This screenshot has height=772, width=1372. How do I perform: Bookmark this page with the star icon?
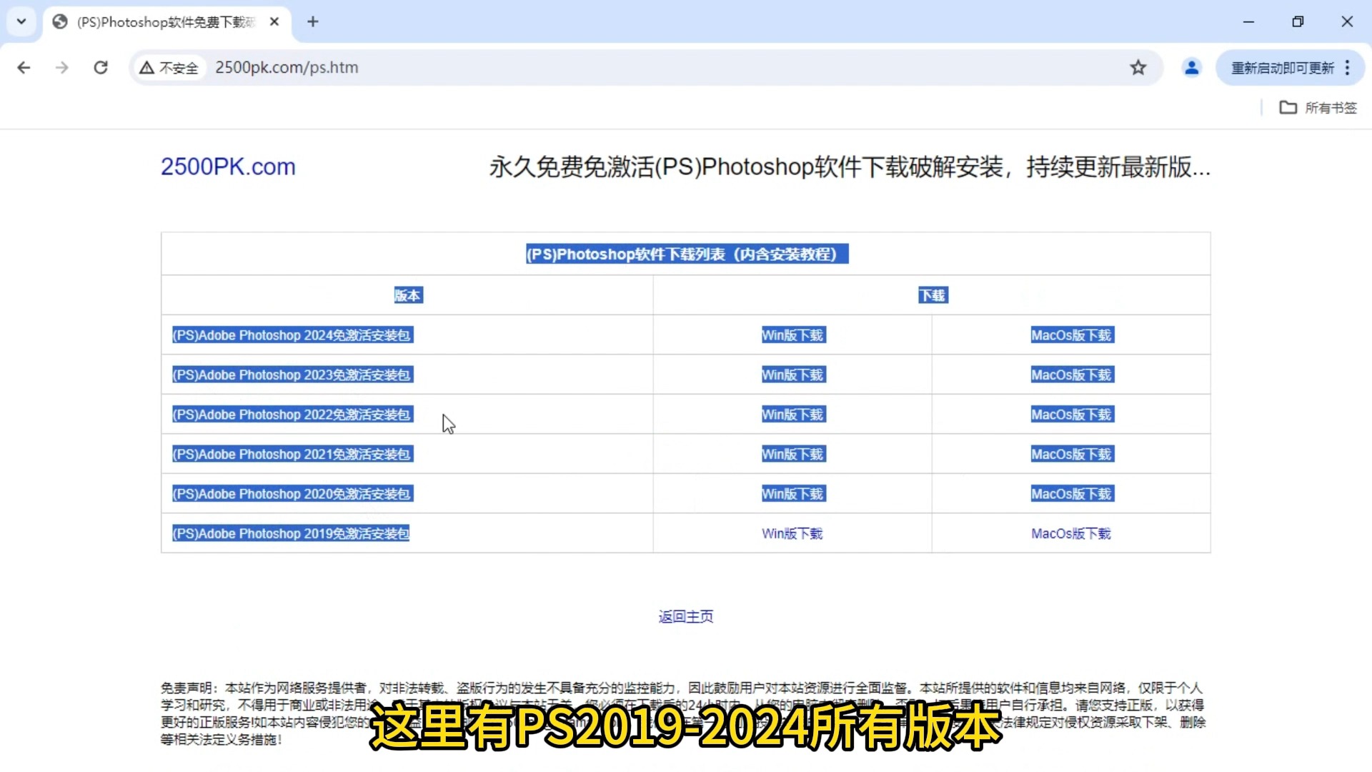(1138, 67)
